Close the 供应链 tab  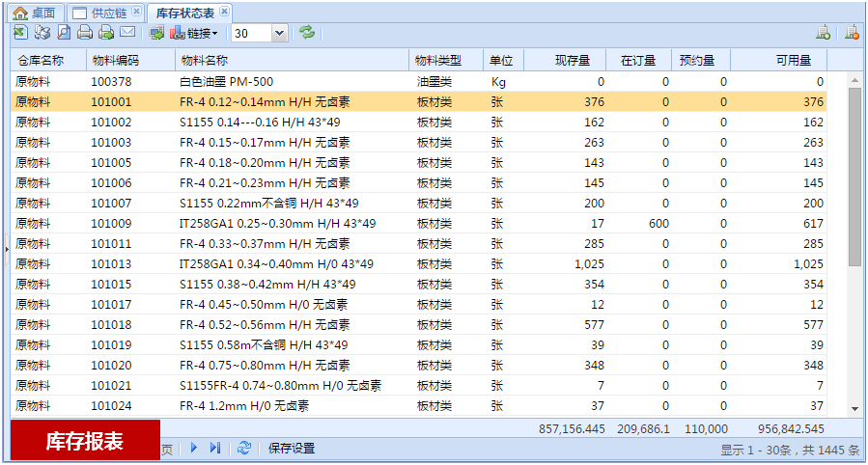point(137,11)
